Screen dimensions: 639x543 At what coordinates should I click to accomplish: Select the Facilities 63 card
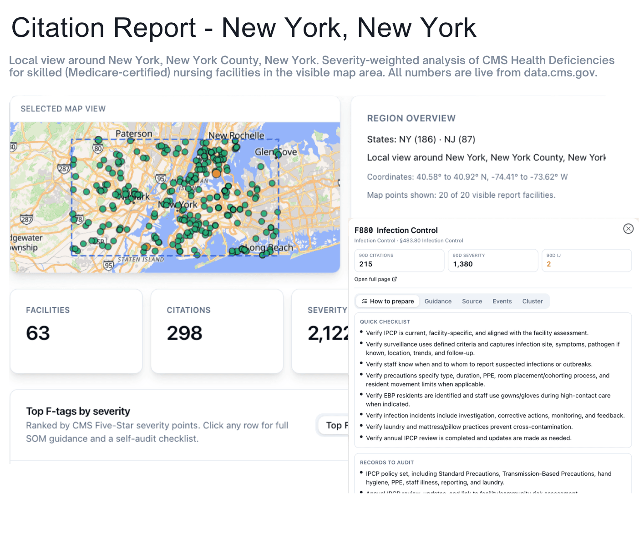click(x=76, y=331)
